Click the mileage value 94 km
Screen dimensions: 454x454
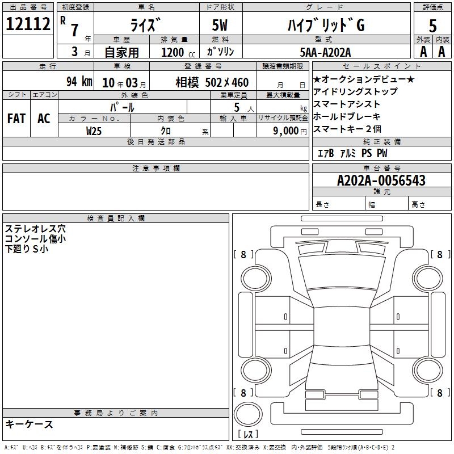pos(79,81)
